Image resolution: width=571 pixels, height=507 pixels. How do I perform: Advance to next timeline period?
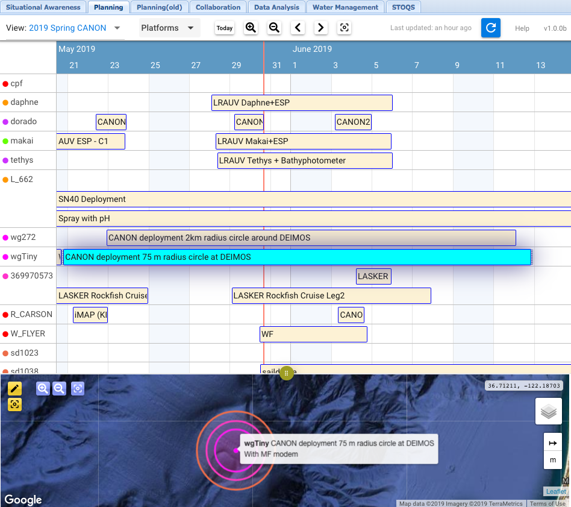[x=321, y=28]
